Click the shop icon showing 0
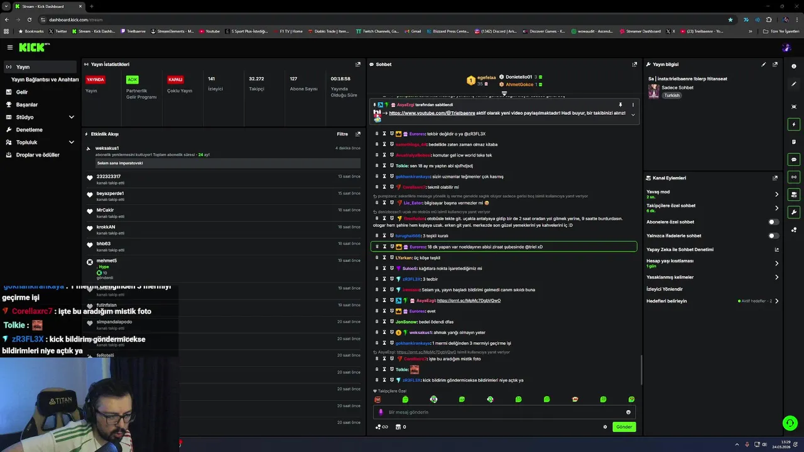This screenshot has height=452, width=804. (x=400, y=427)
